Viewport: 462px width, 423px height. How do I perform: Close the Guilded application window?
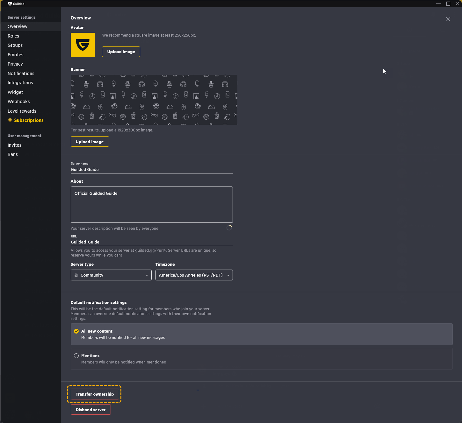click(x=457, y=4)
